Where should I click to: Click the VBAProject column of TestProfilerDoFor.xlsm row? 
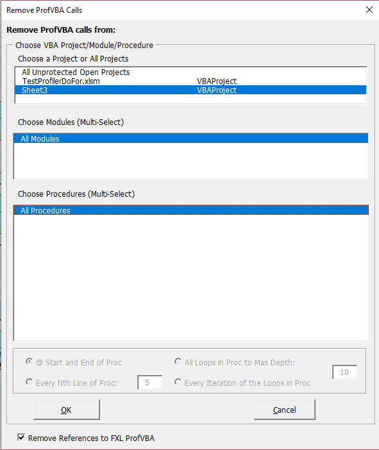pos(217,81)
